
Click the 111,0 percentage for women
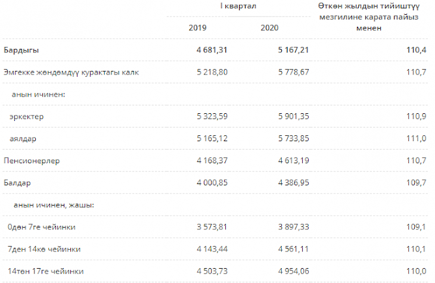[x=416, y=138]
